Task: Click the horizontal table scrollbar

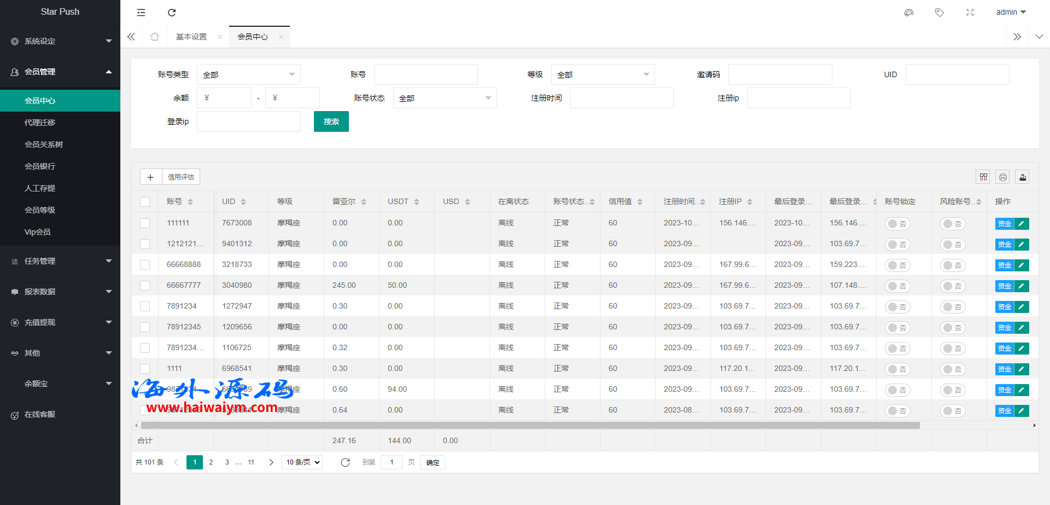Action: pos(529,425)
